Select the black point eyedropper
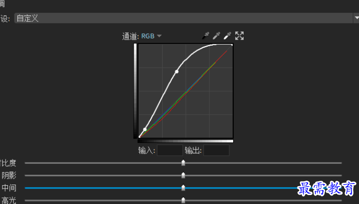 click(x=205, y=36)
